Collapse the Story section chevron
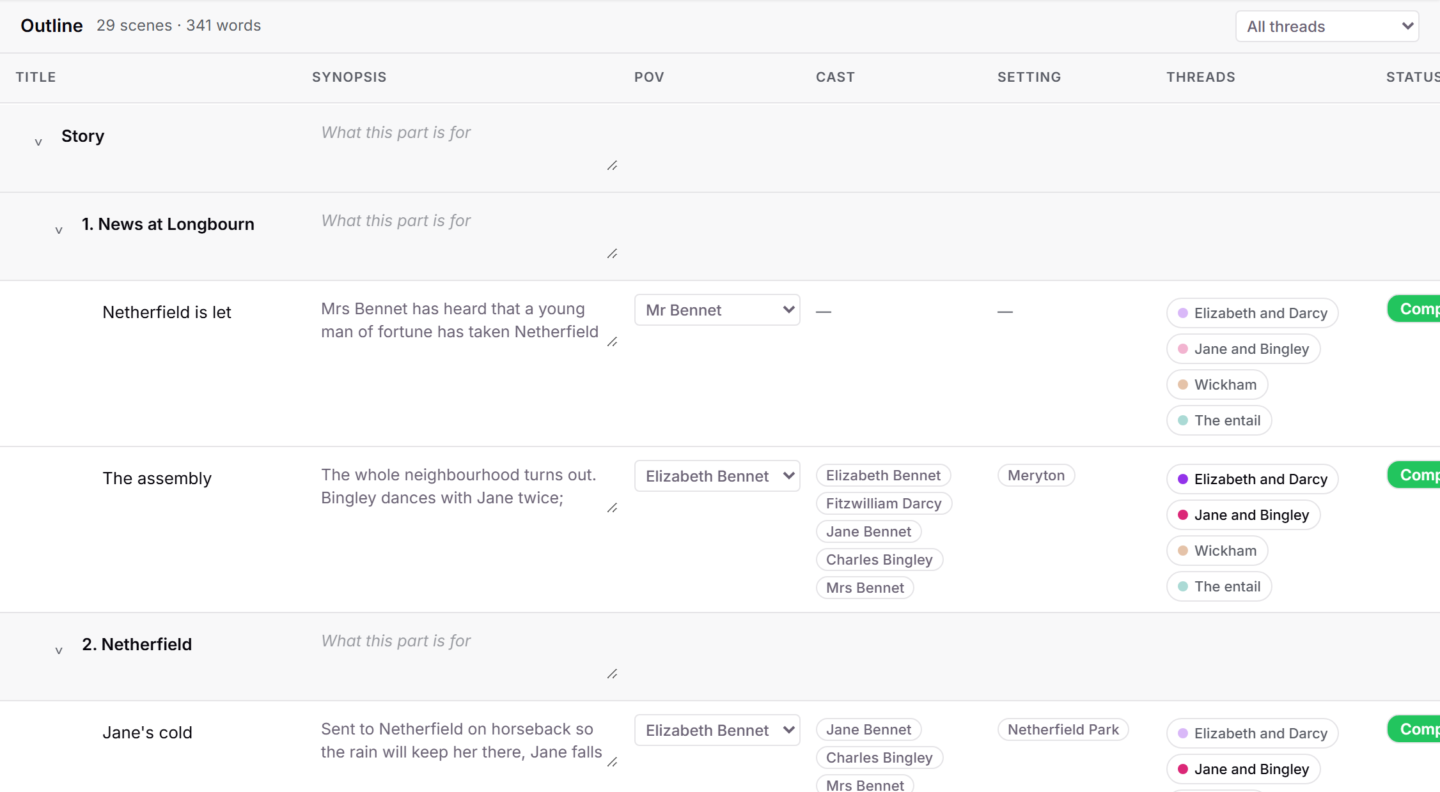 point(38,142)
